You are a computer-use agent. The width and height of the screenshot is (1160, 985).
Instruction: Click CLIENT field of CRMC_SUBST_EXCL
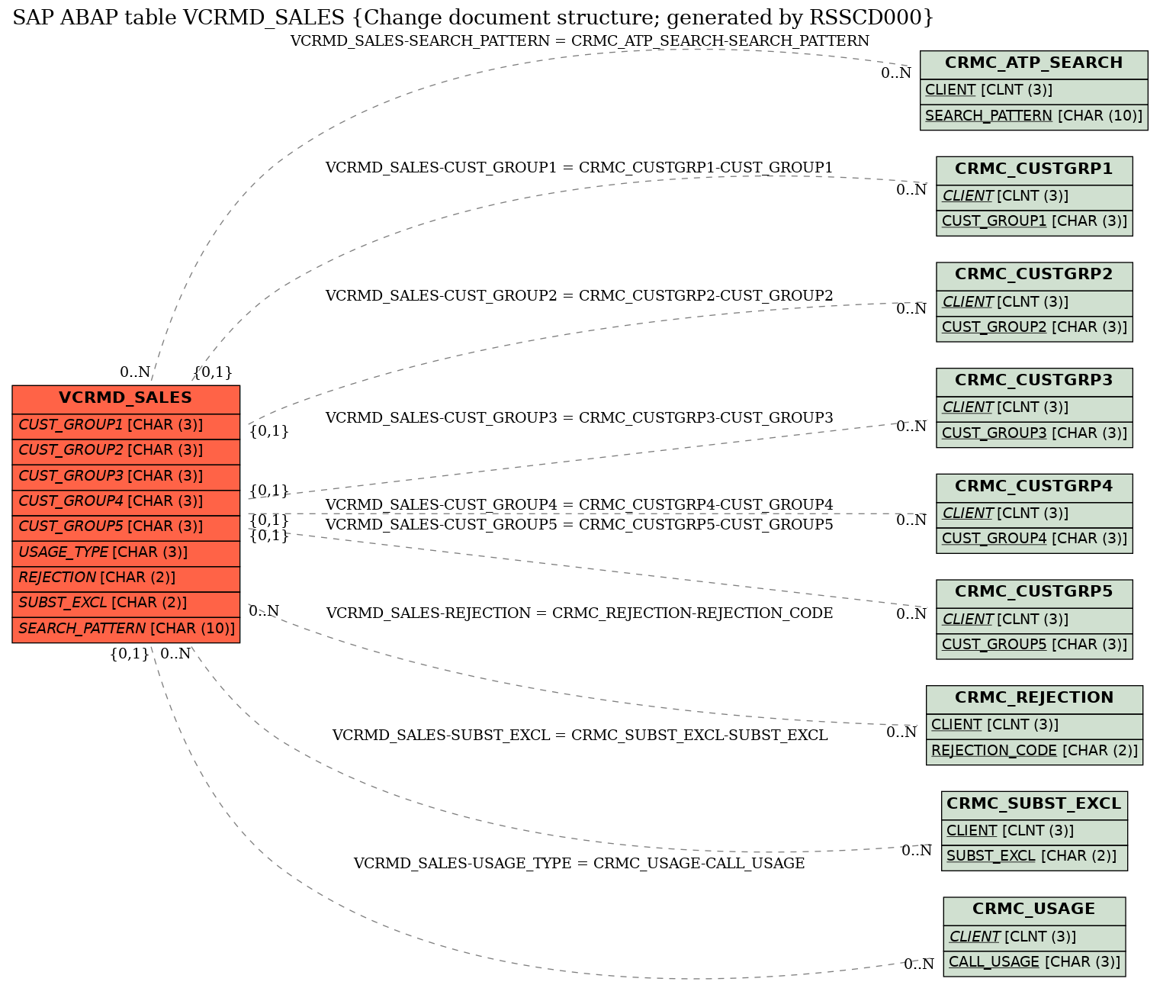tap(1034, 831)
